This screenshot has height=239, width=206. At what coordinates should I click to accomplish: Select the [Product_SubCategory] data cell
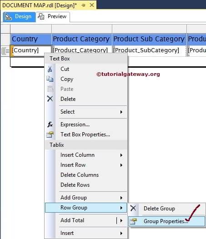pyautogui.click(x=149, y=50)
